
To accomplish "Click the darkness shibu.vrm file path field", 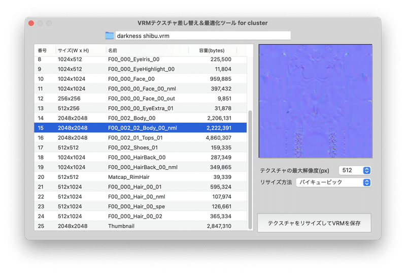I will click(x=203, y=36).
